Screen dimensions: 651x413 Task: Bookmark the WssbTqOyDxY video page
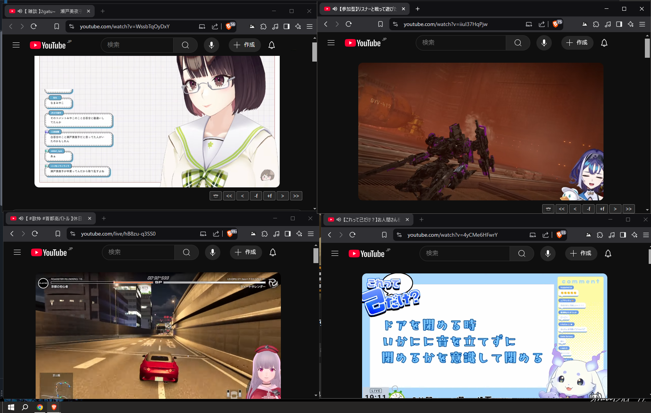56,26
